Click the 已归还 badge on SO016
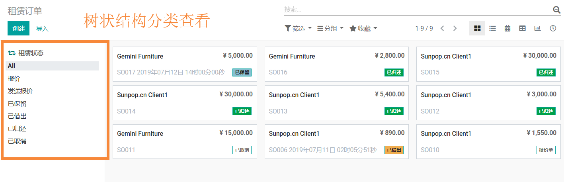 click(x=394, y=72)
